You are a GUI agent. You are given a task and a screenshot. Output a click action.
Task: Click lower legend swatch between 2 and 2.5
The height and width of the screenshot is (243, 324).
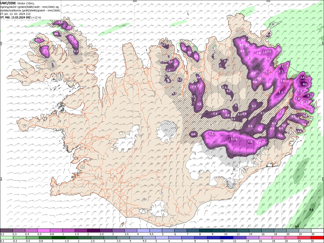[85, 238]
